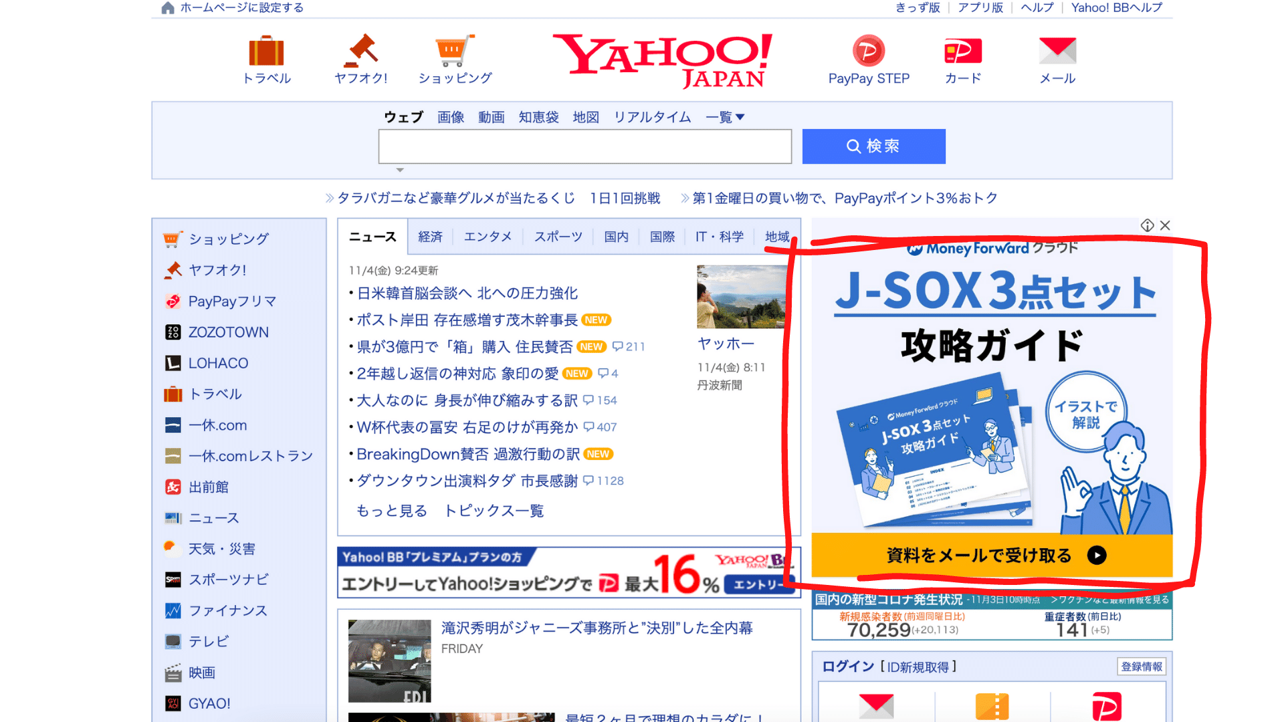This screenshot has height=722, width=1284.
Task: Switch to the 経済 news tab
Action: [x=430, y=237]
